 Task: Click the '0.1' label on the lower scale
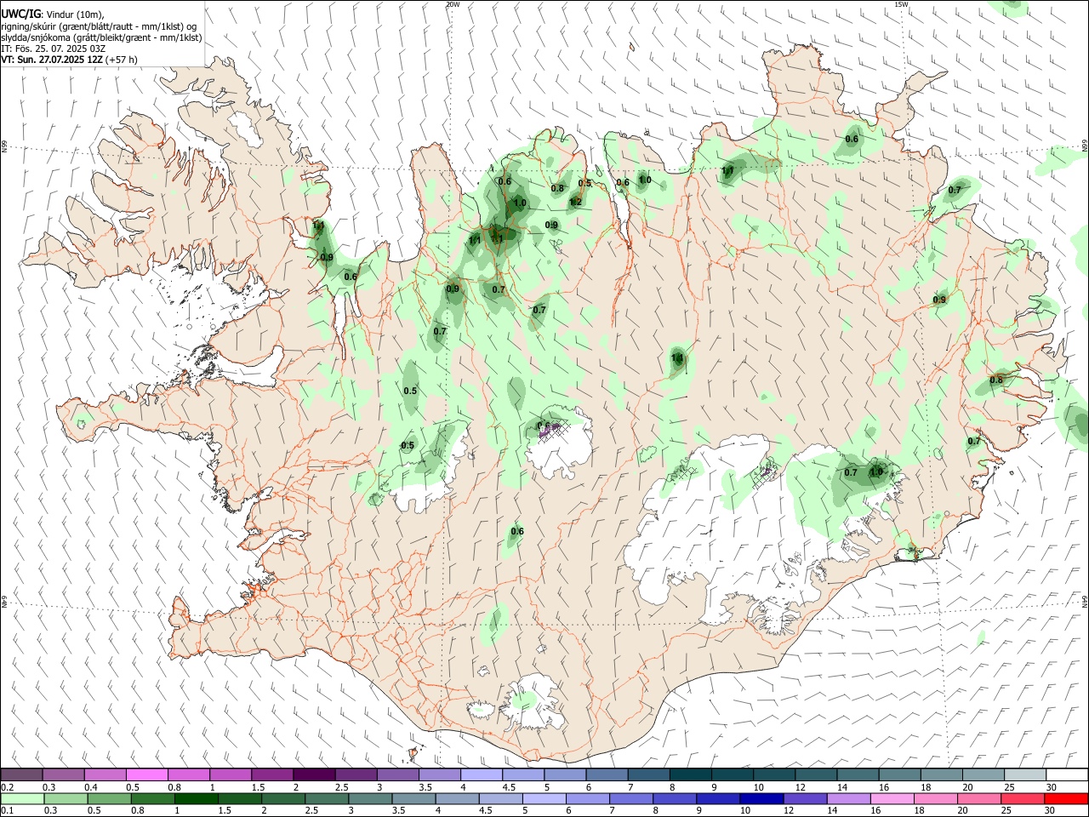[x=7, y=811]
